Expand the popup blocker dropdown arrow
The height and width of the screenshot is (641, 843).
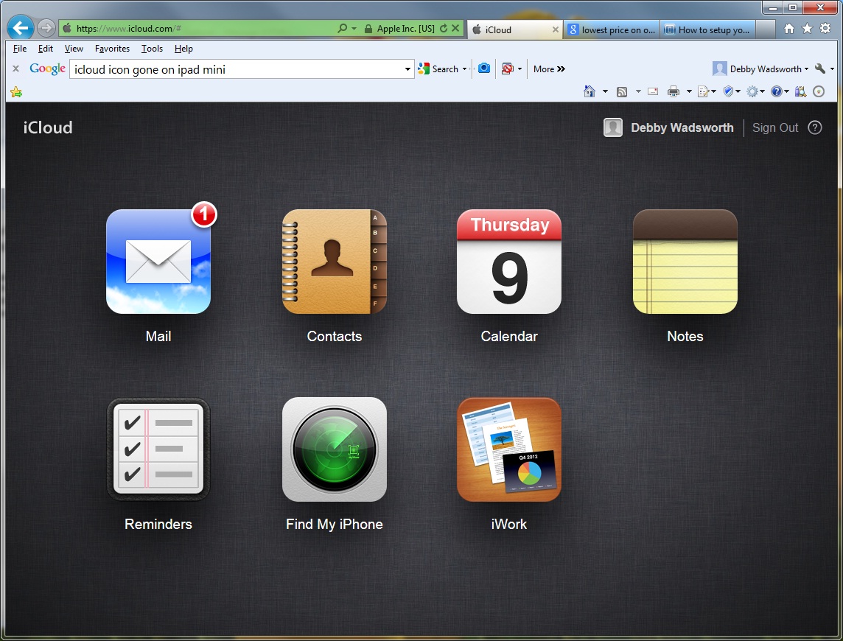click(x=520, y=69)
